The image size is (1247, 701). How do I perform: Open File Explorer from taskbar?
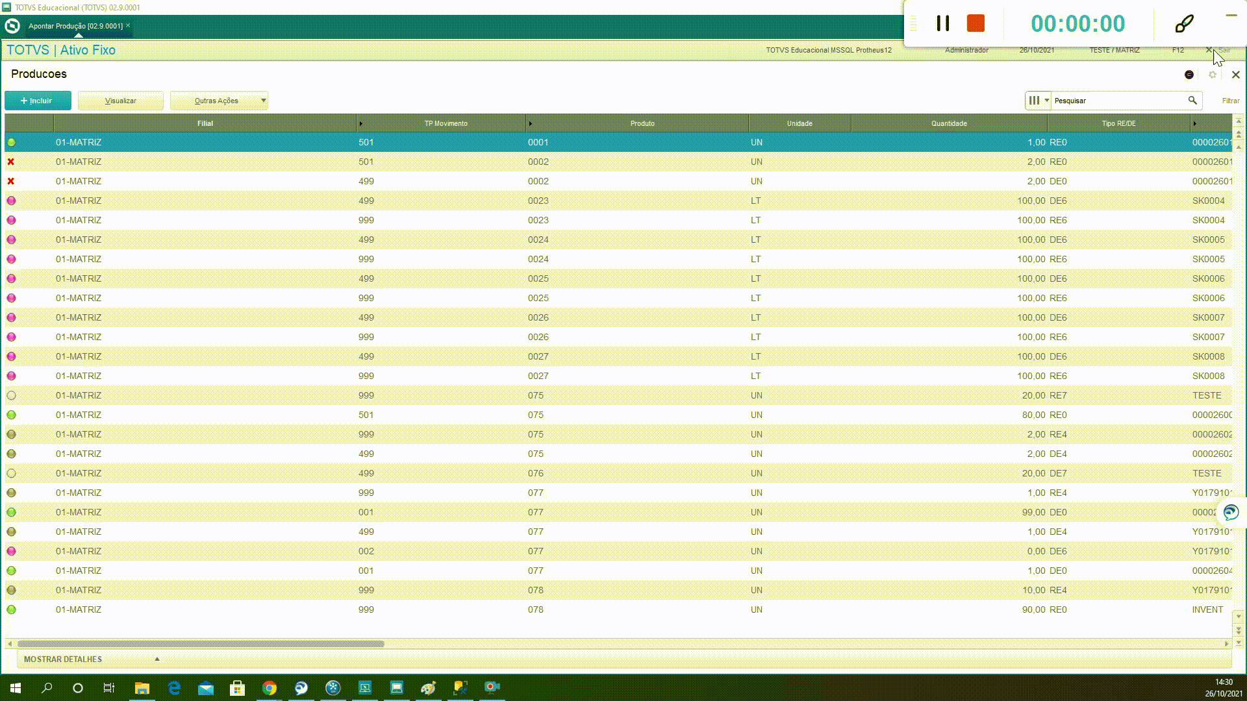pyautogui.click(x=142, y=688)
